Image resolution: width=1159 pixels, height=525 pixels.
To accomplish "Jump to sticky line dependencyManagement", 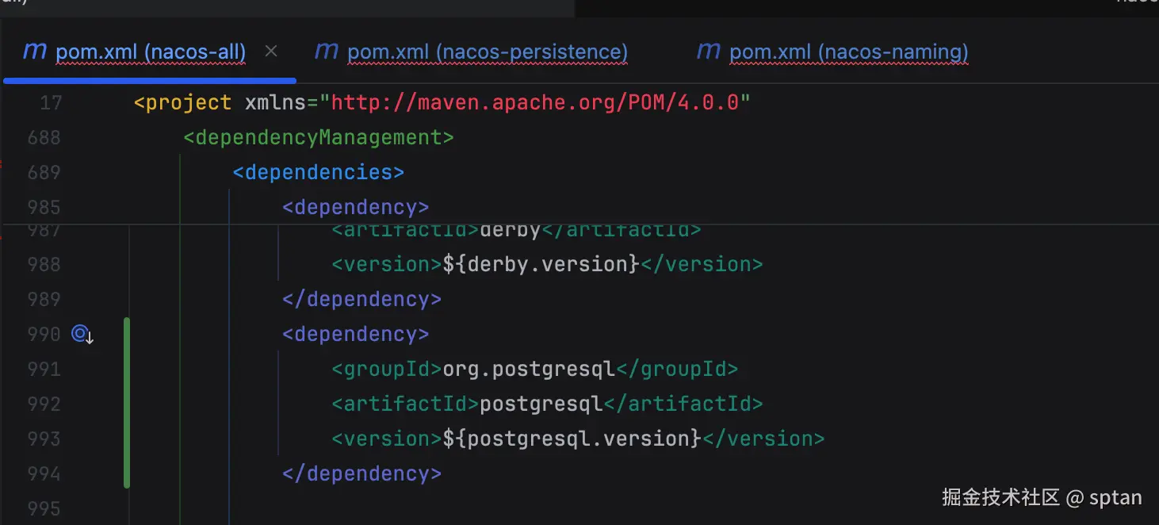I will (x=318, y=138).
